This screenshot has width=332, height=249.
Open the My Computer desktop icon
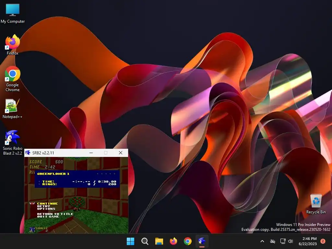point(13,13)
